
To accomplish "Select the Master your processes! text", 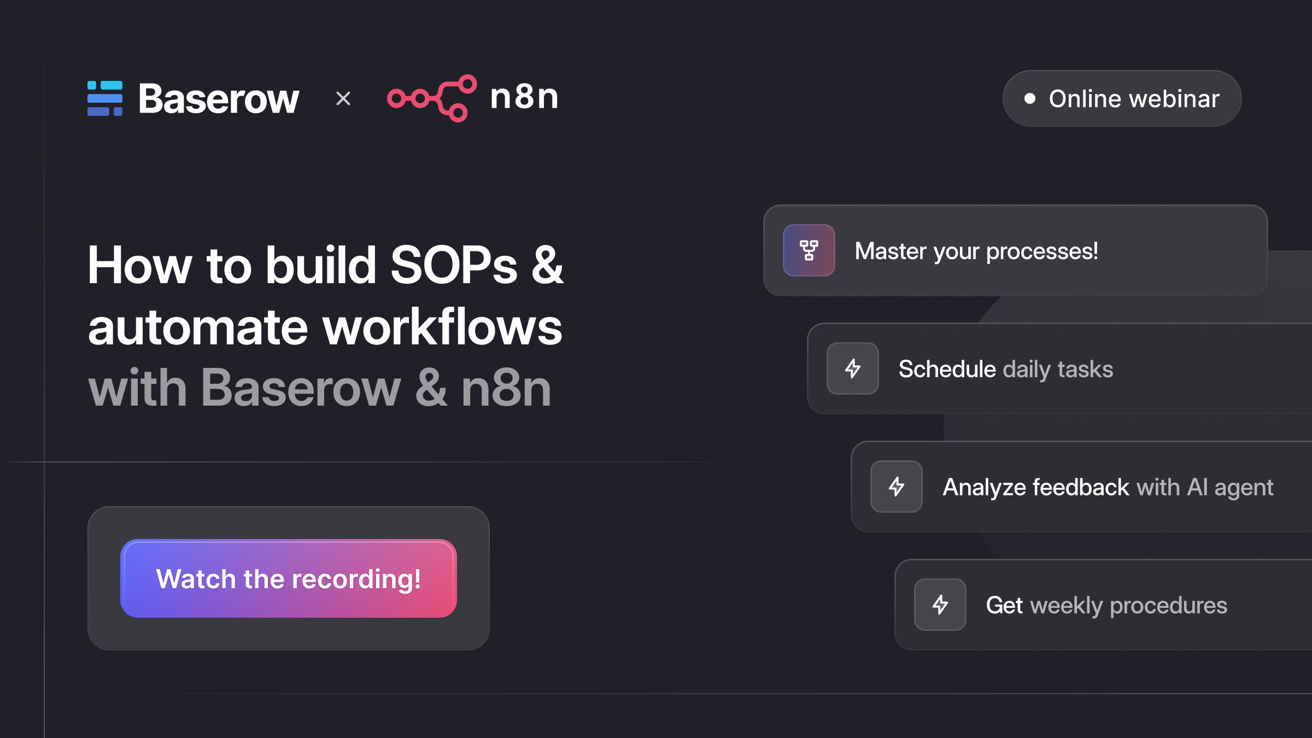I will tap(976, 251).
